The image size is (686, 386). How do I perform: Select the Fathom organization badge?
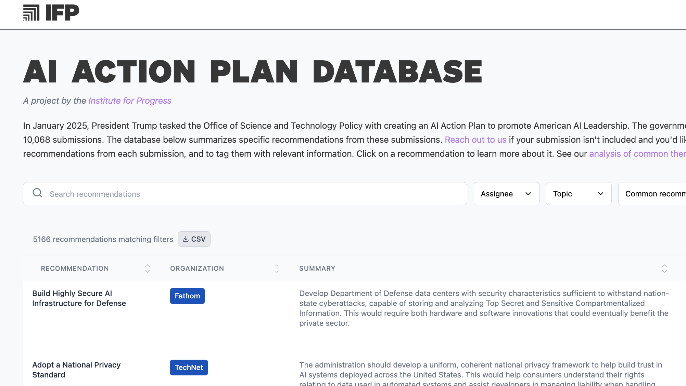187,296
